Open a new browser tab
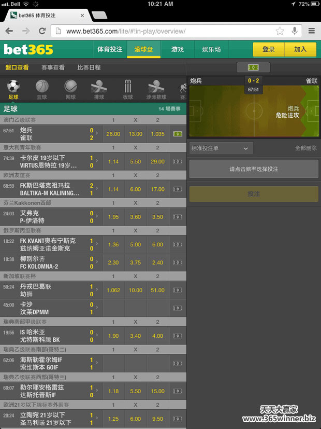Viewport: 321px width, 429px height. click(99, 16)
